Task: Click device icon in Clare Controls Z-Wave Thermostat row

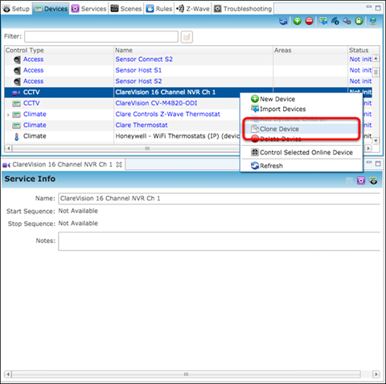Action: [17, 114]
